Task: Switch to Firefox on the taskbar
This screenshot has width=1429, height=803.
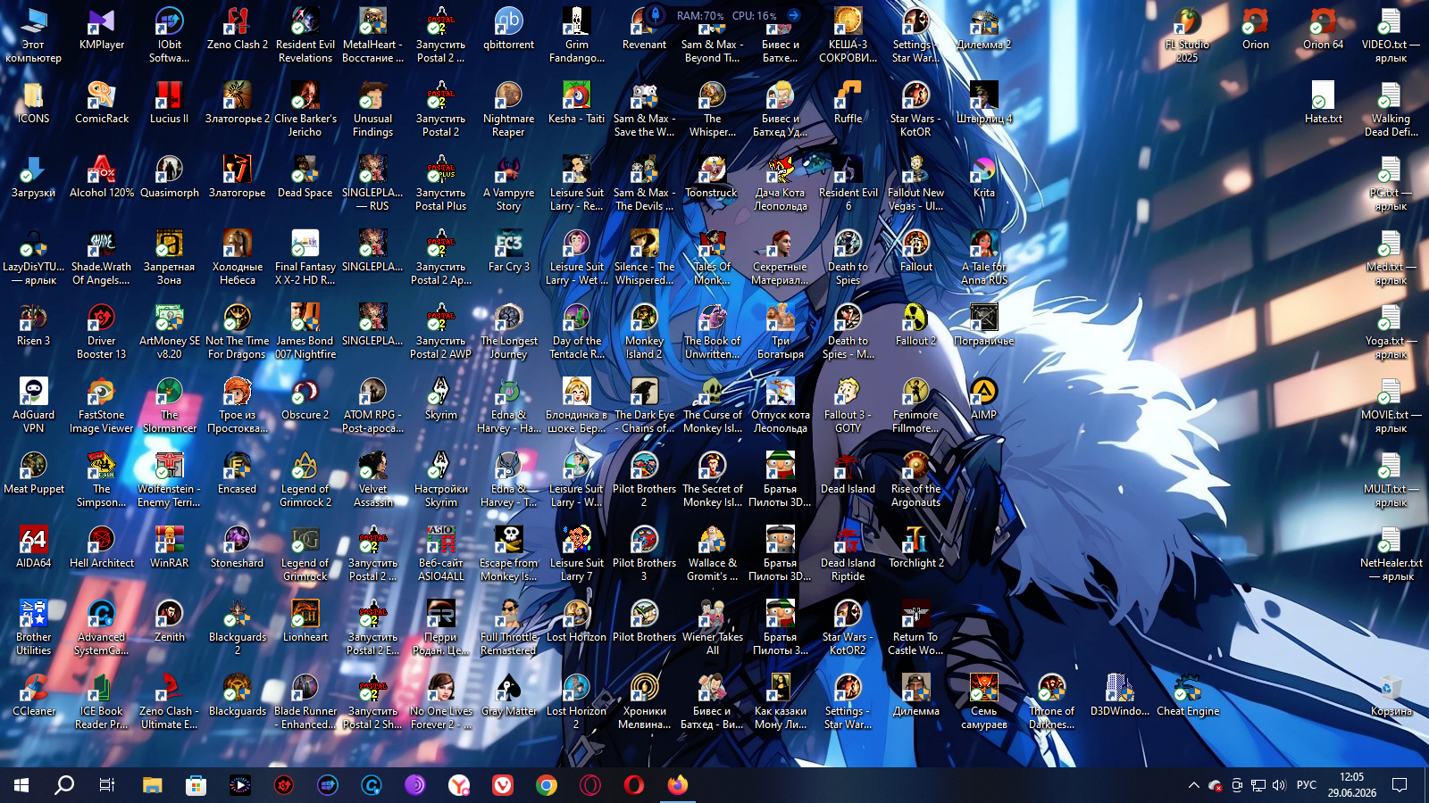Action: [678, 785]
